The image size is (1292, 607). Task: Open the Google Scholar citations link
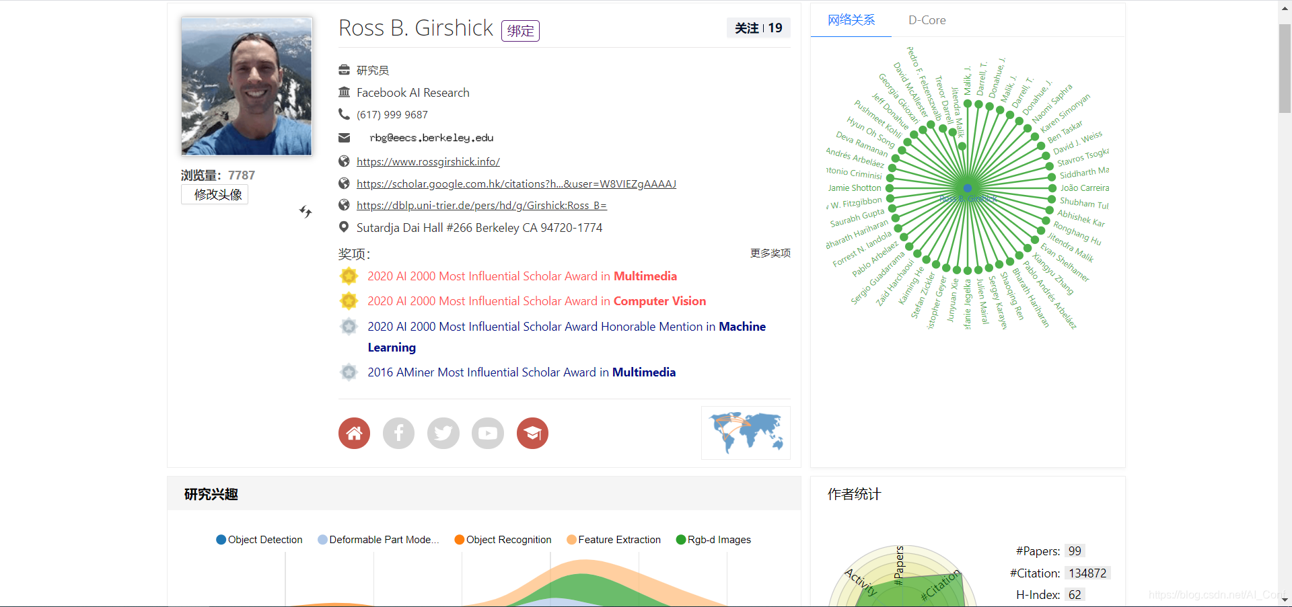[x=516, y=184]
